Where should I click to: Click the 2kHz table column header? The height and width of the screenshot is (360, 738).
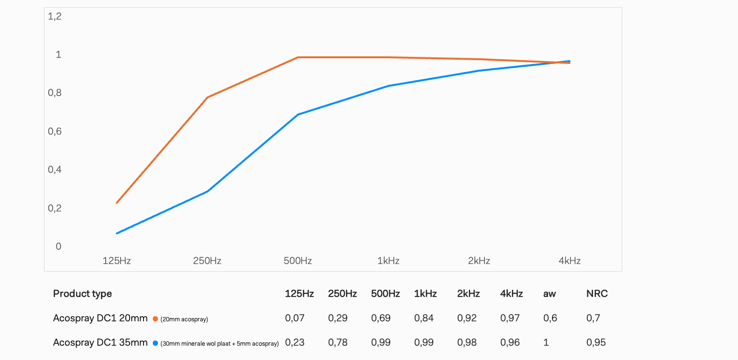[x=468, y=294]
